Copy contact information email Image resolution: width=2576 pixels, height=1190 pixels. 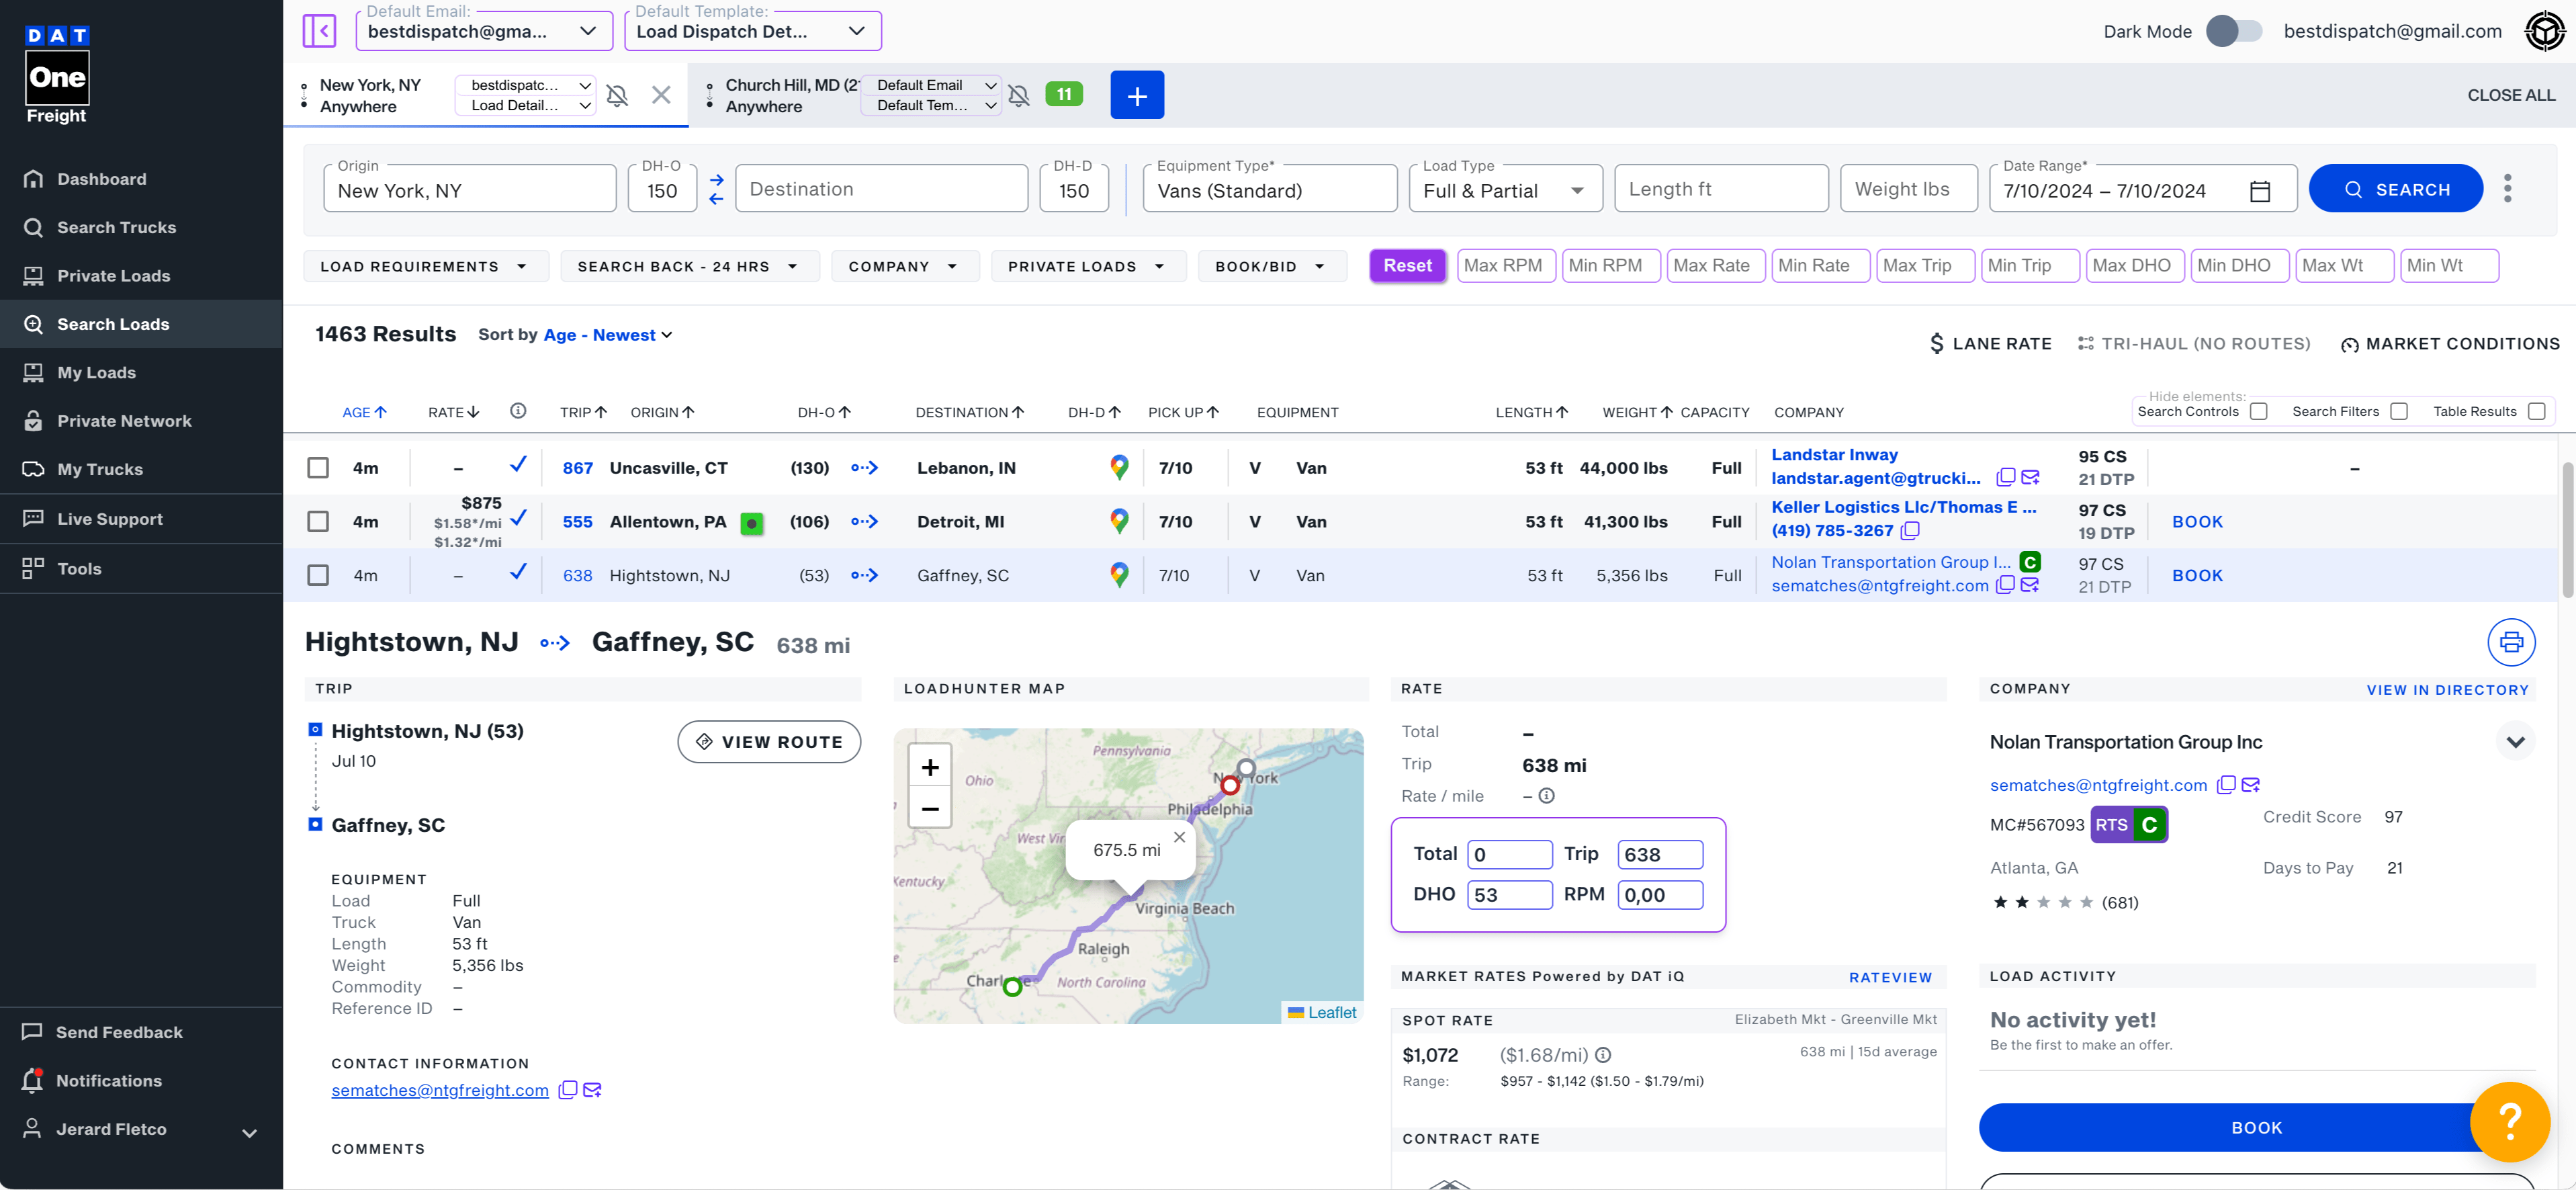tap(567, 1090)
